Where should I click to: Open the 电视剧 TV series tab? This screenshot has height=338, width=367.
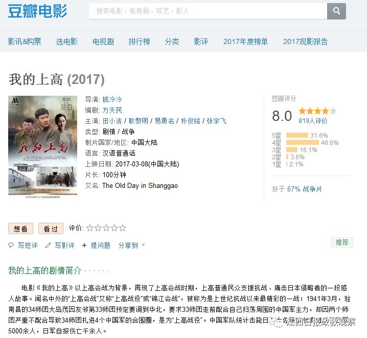coord(103,41)
